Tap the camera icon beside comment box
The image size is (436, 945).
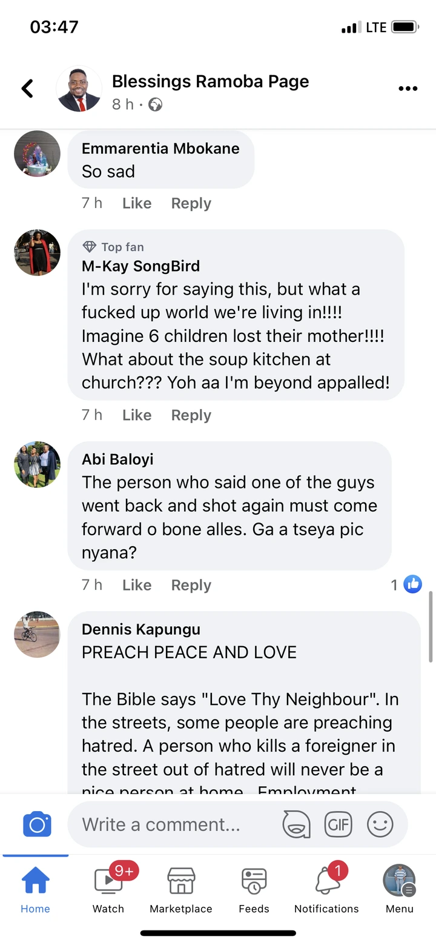tap(37, 824)
